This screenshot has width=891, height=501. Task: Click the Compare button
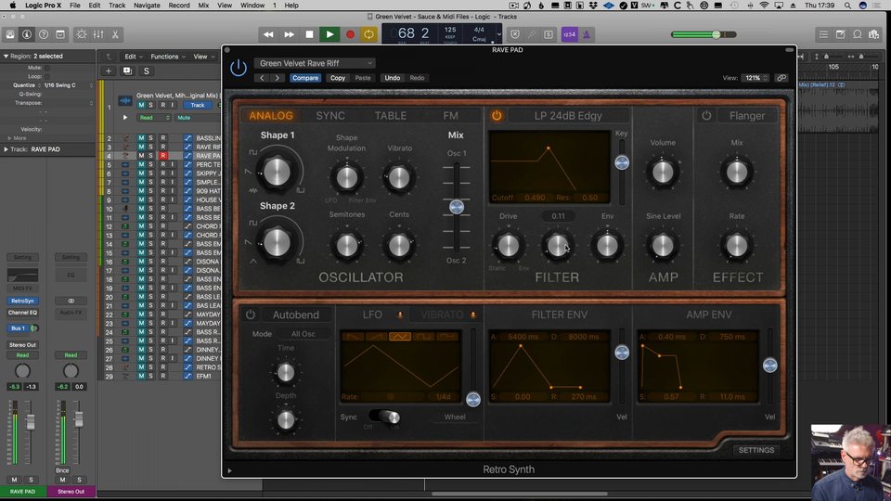tap(305, 78)
